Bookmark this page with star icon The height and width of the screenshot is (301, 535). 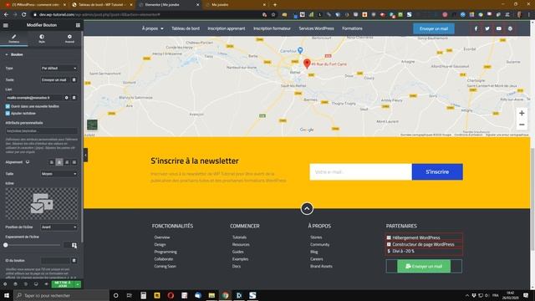coord(273,15)
